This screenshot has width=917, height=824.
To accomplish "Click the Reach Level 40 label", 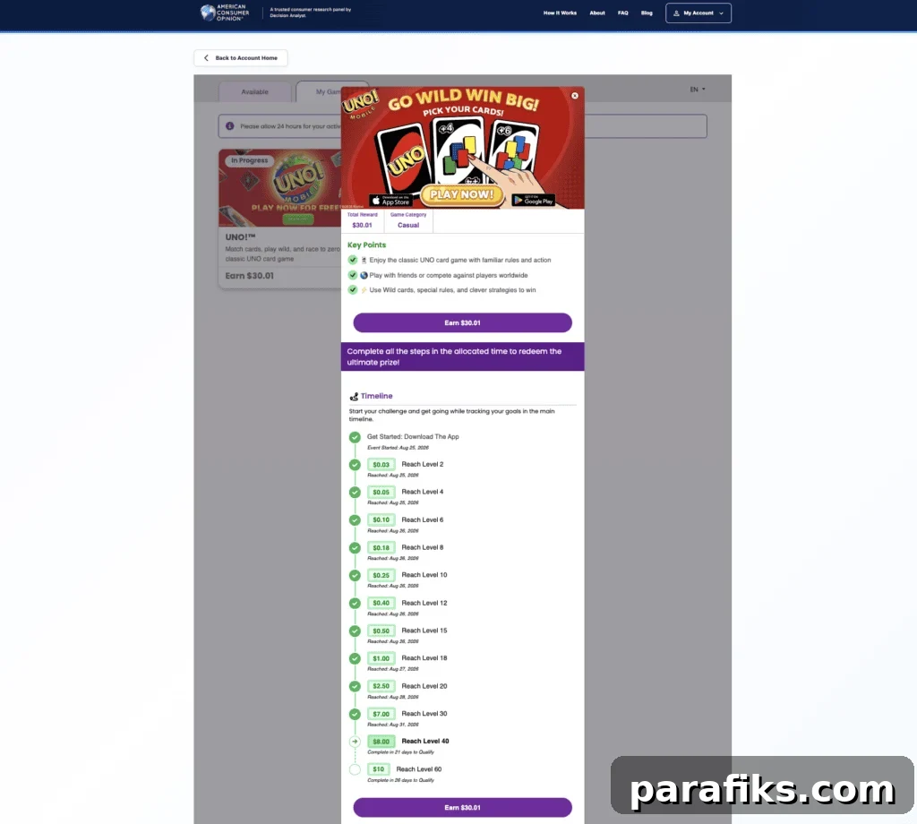I will (x=425, y=741).
